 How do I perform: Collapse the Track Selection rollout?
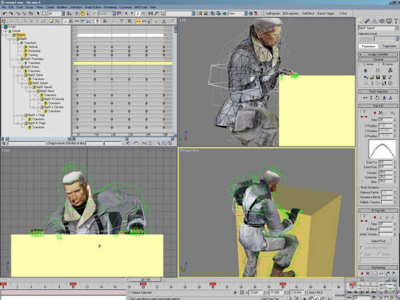[378, 91]
